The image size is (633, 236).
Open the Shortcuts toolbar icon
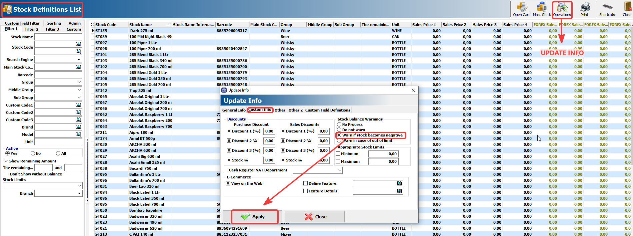coord(607,9)
